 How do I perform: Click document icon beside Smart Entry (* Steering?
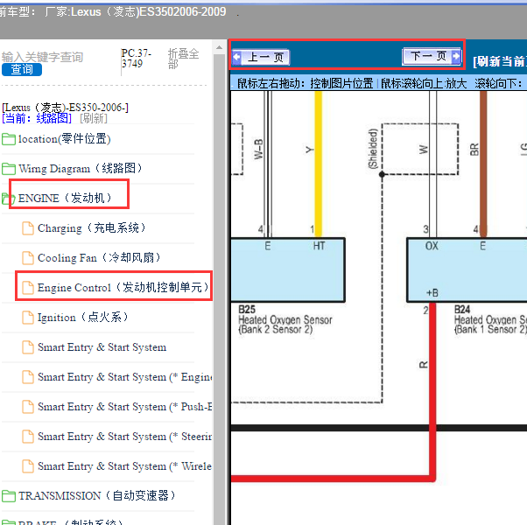coord(28,437)
